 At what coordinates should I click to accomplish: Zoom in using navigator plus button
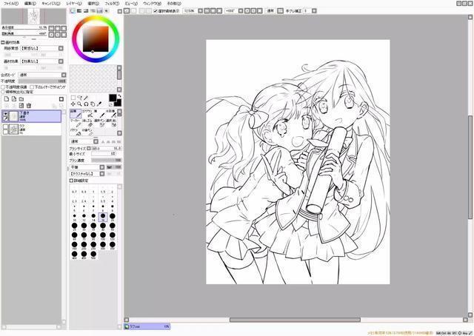click(58, 28)
